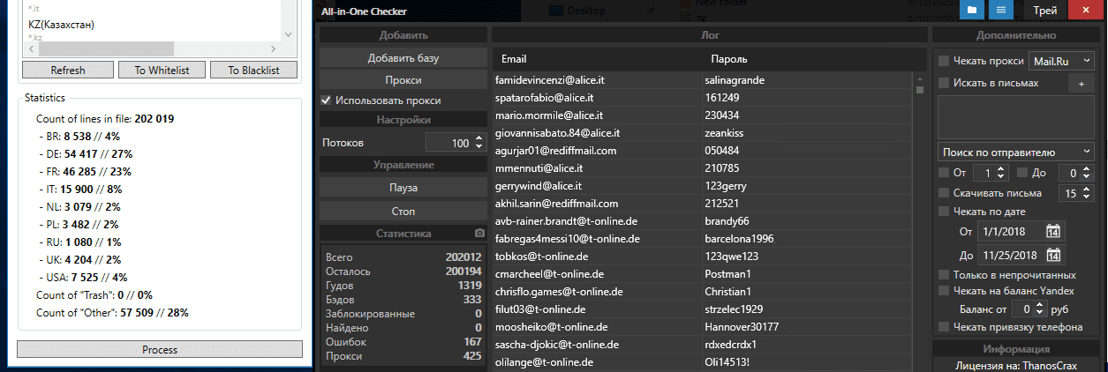Screen dimensions: 1108x372
Task: Tick the Только в непрочитанных checkbox
Action: [x=944, y=275]
